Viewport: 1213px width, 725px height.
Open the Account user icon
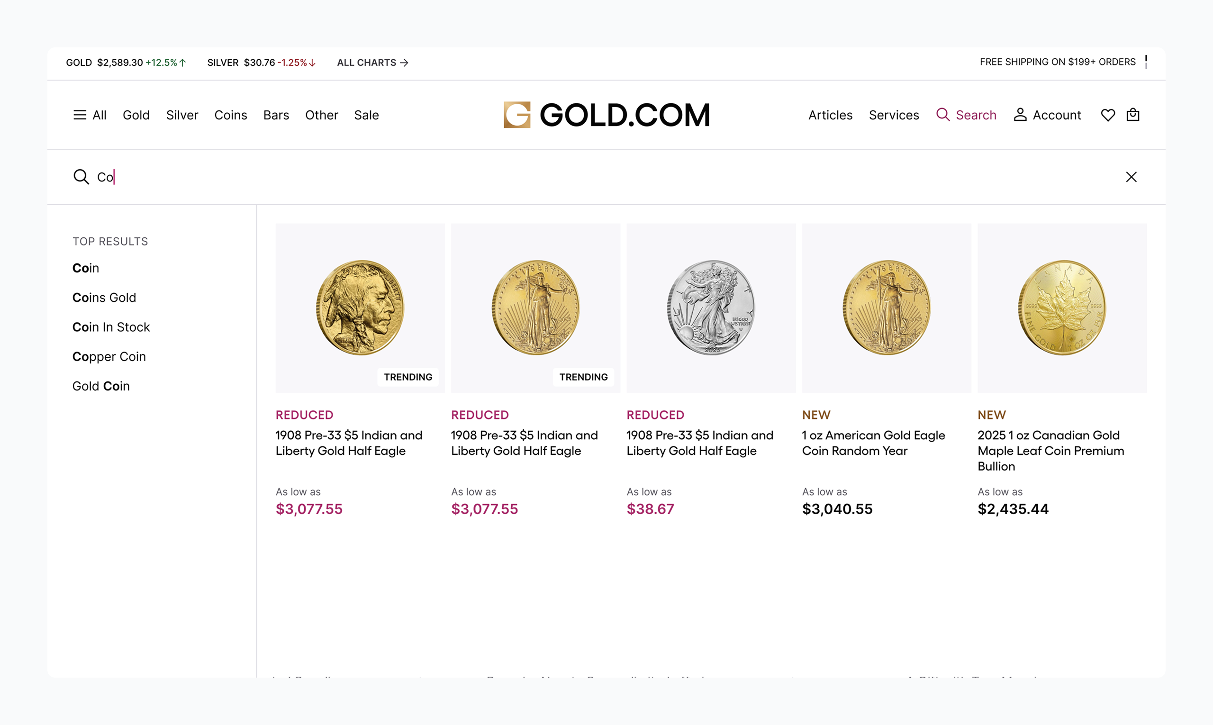click(1020, 115)
